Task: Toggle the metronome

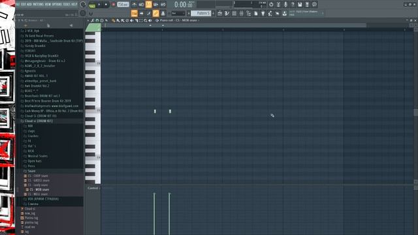Action: (134, 5)
